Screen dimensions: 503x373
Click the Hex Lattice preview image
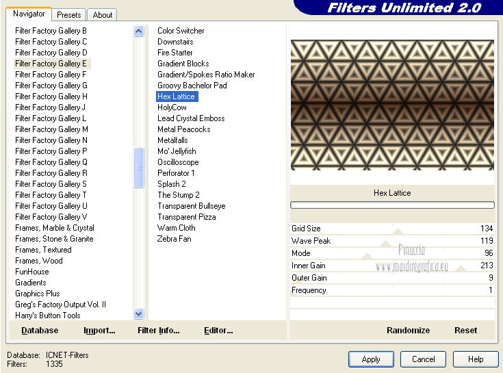[392, 105]
